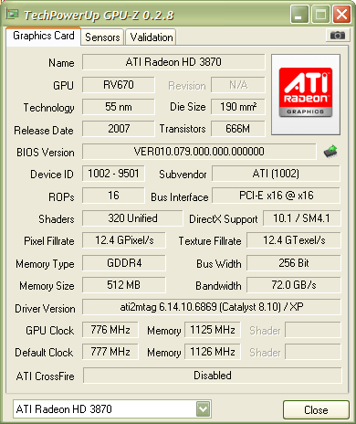The height and width of the screenshot is (424, 356).
Task: Click the Release Date field showing 2007
Action: point(119,129)
